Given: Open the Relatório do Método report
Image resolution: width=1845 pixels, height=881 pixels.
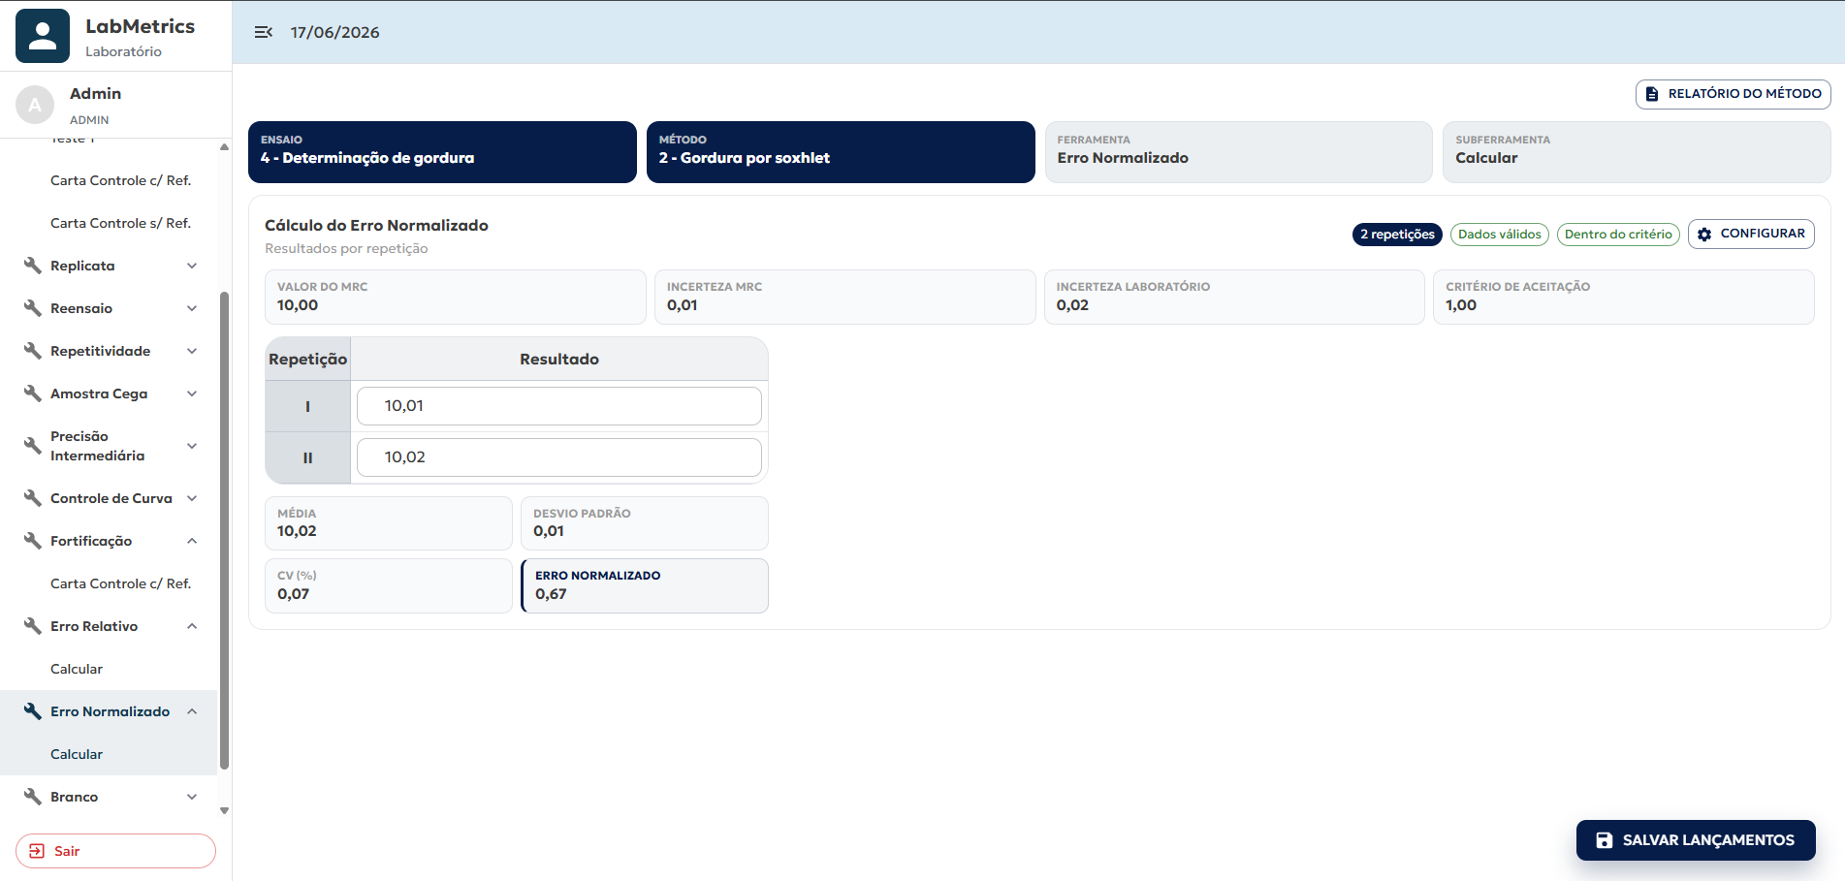Looking at the screenshot, I should point(1733,94).
